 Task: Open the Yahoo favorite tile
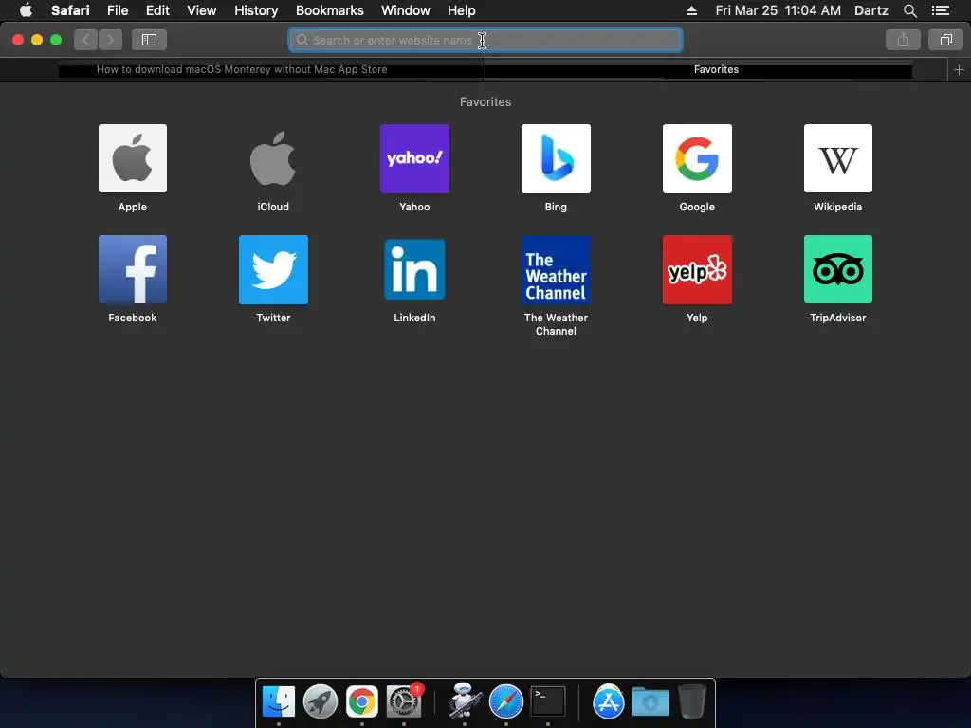(414, 158)
